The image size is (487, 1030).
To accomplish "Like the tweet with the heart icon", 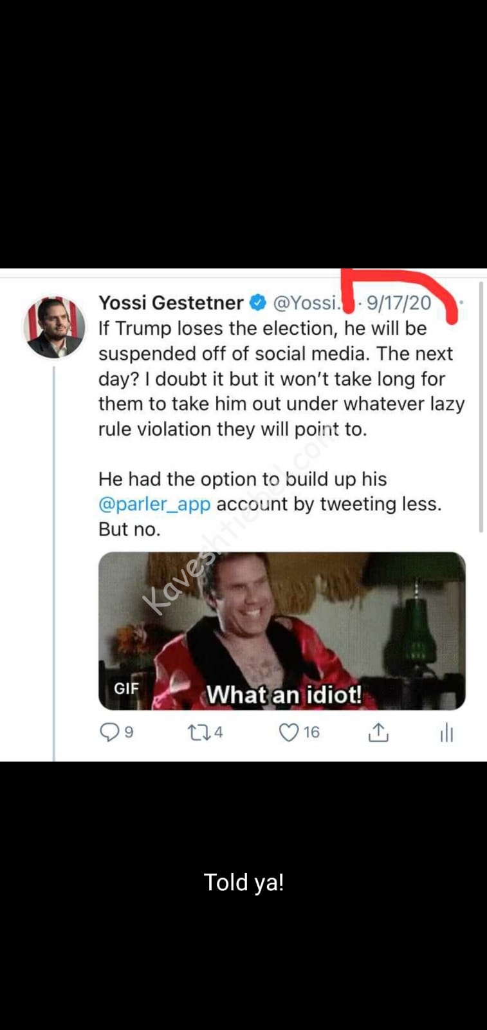I will tap(289, 732).
